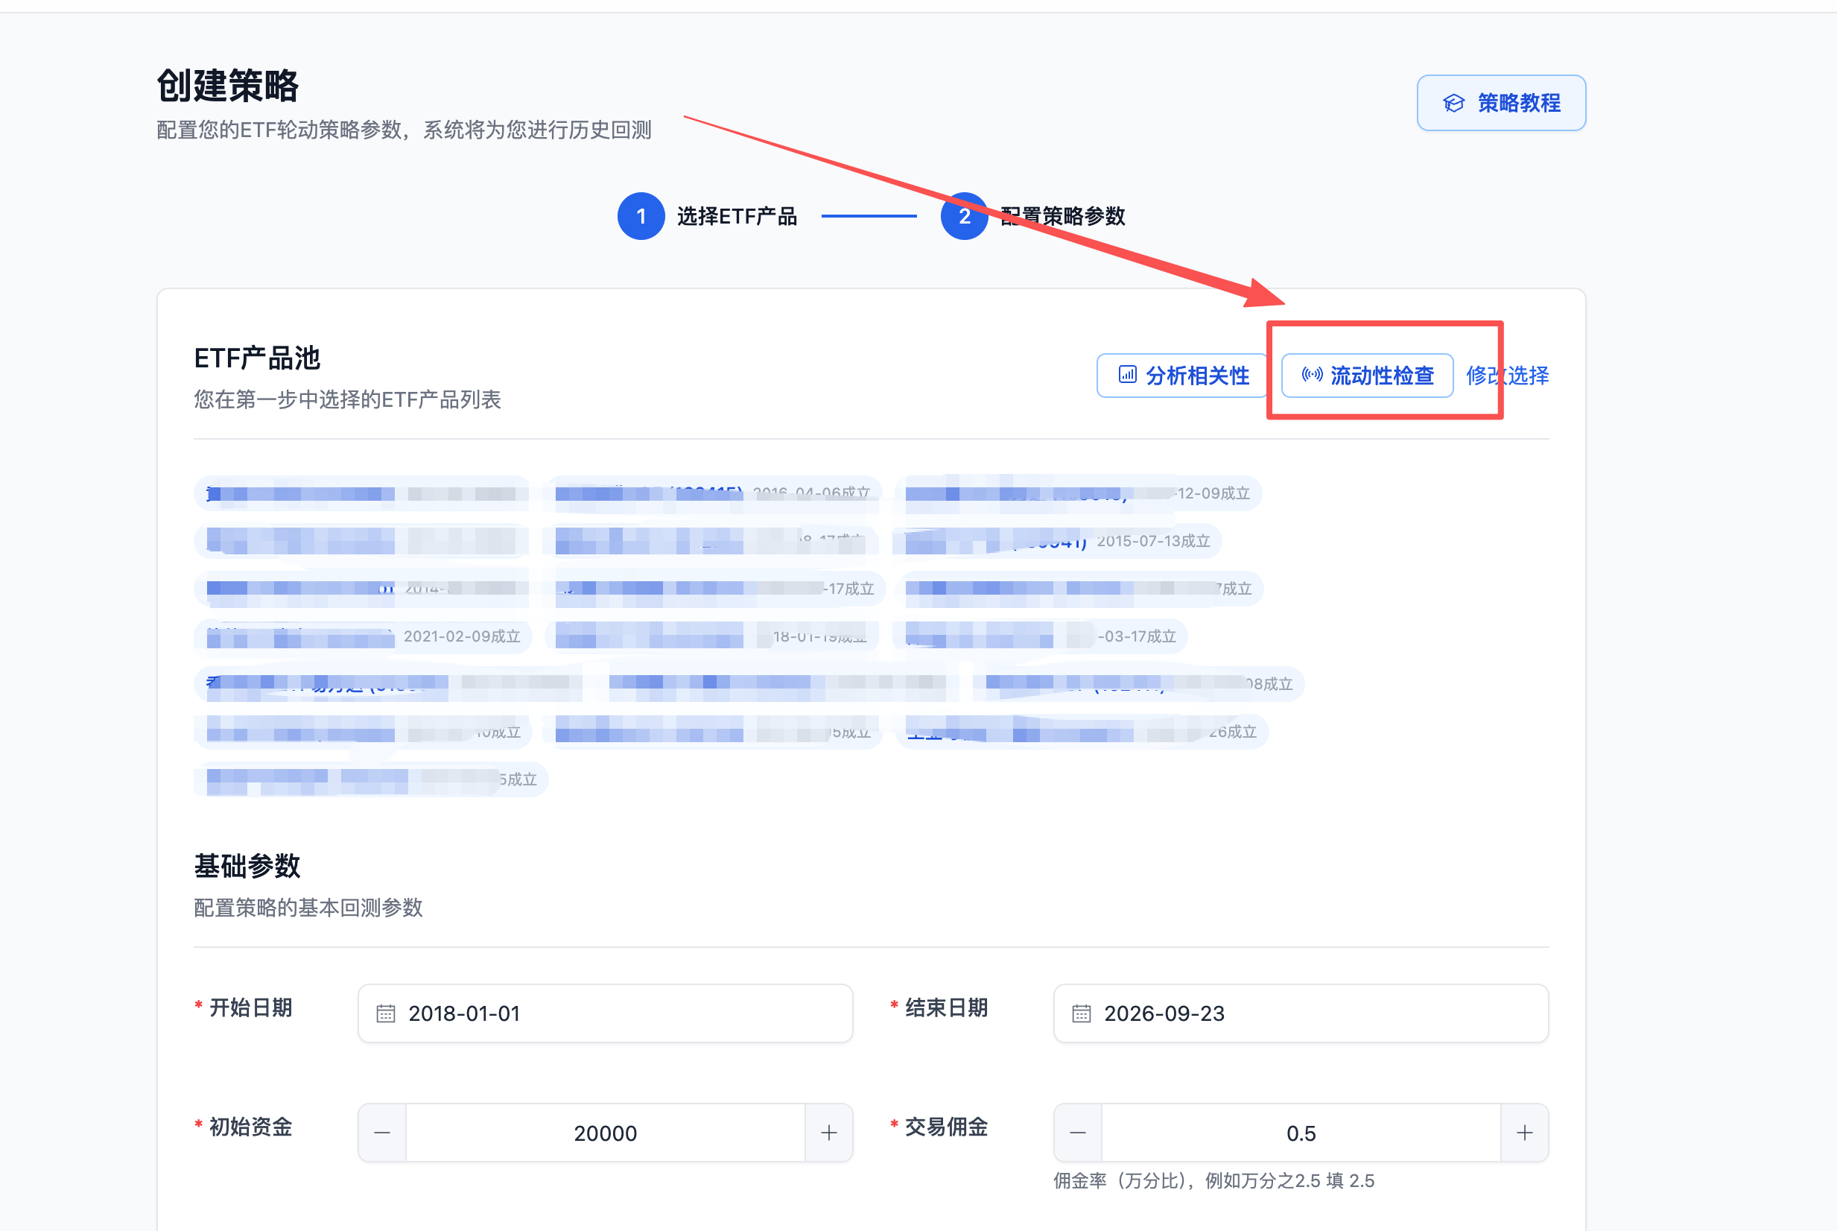This screenshot has height=1231, width=1837.
Task: Click the 基础参数 section title
Action: coord(247,866)
